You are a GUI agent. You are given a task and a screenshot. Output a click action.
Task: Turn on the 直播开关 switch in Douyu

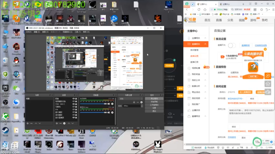coord(231,46)
